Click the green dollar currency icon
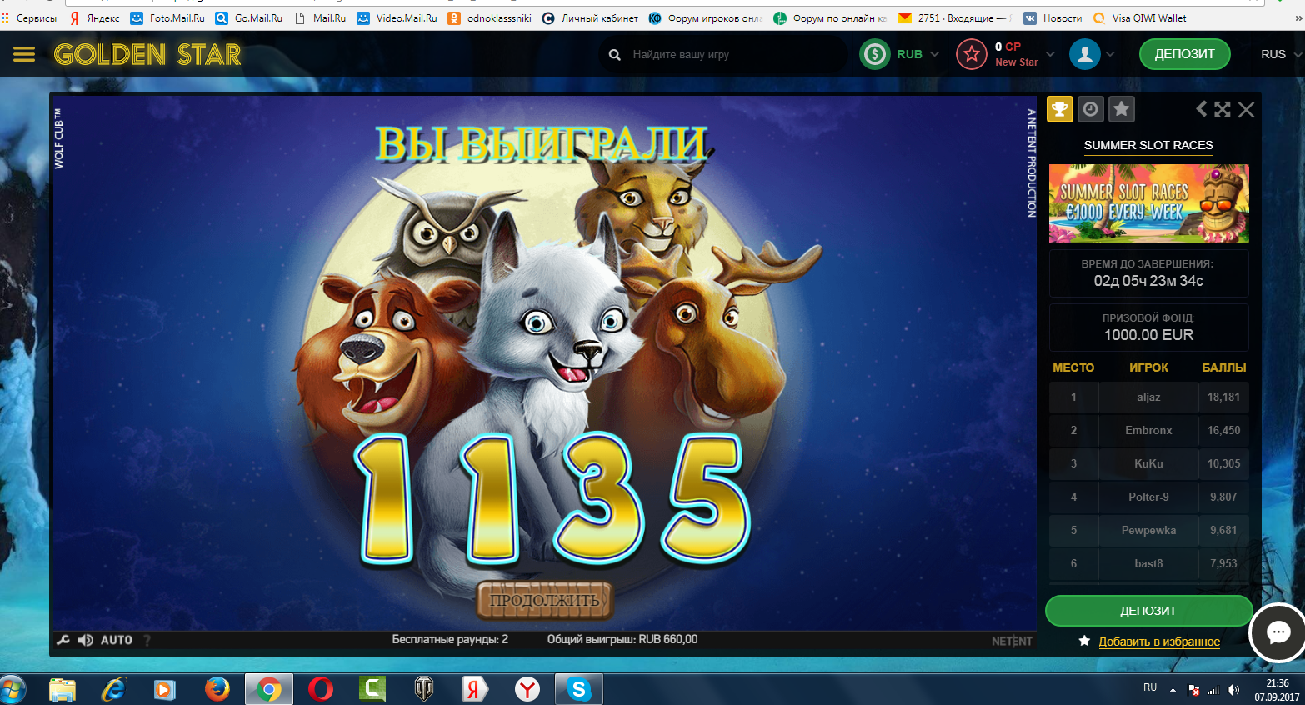Viewport: 1305px width, 705px height. [874, 53]
